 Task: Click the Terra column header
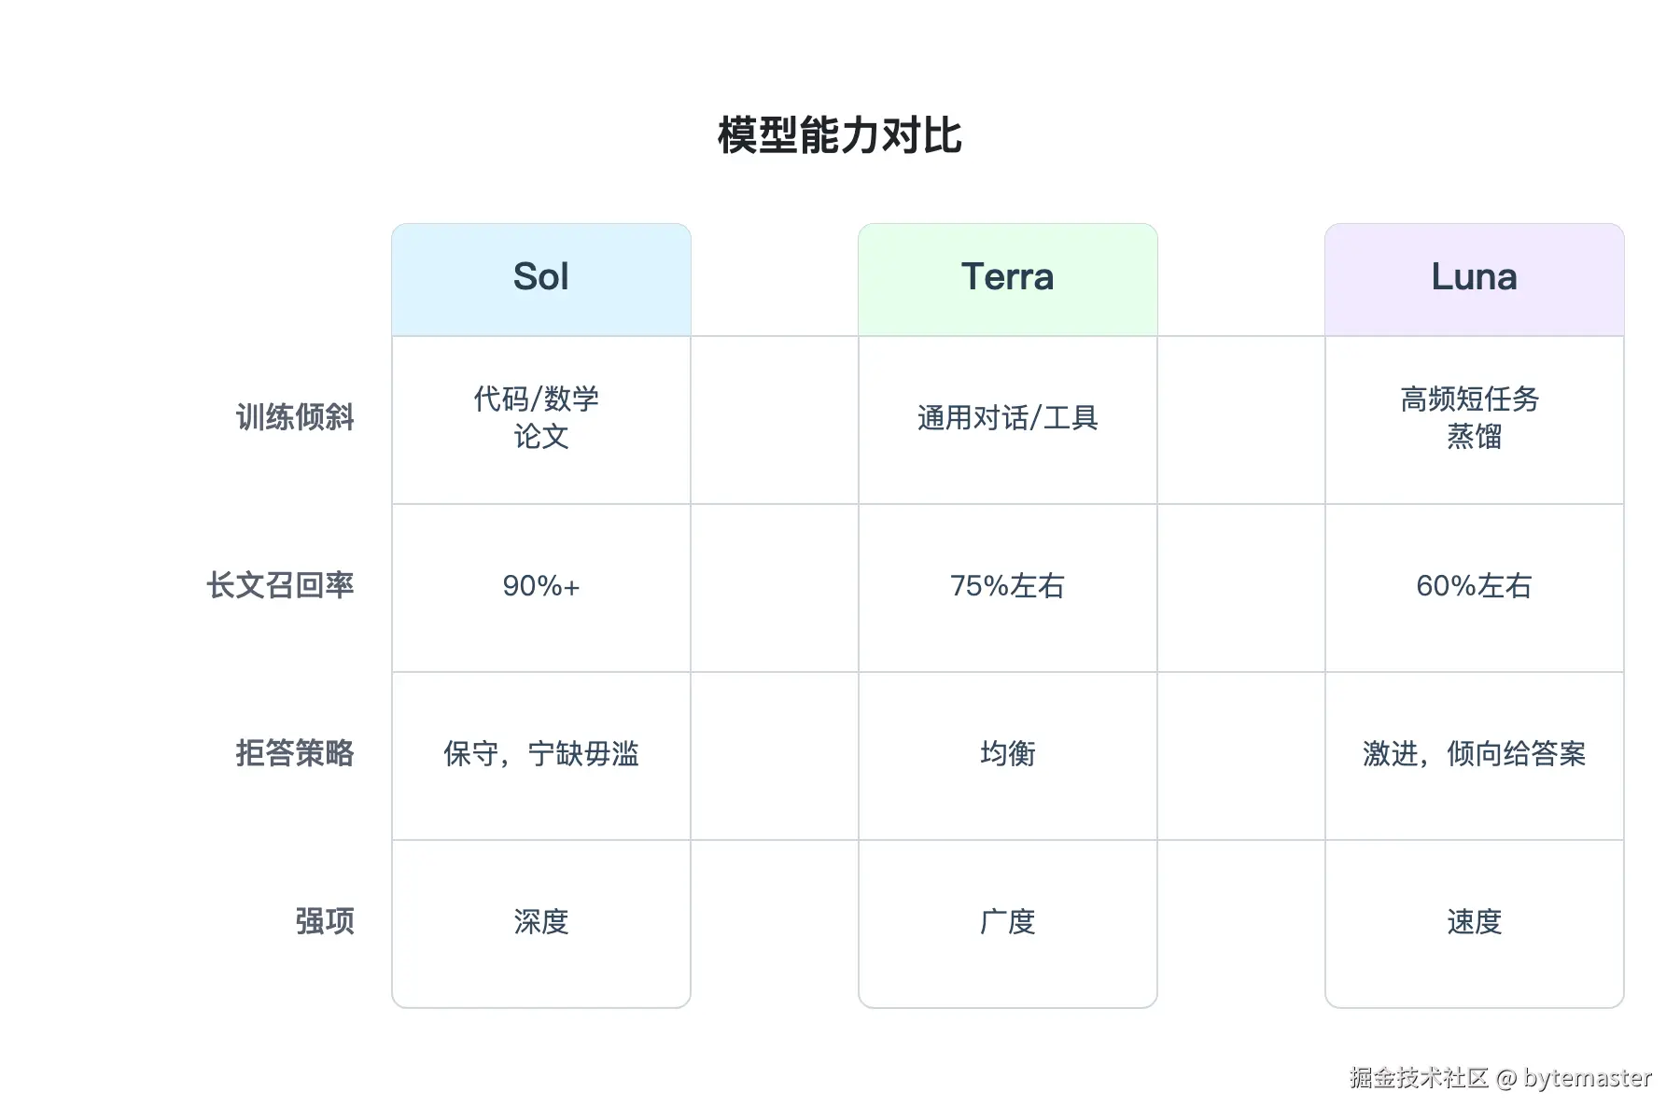tap(1008, 279)
